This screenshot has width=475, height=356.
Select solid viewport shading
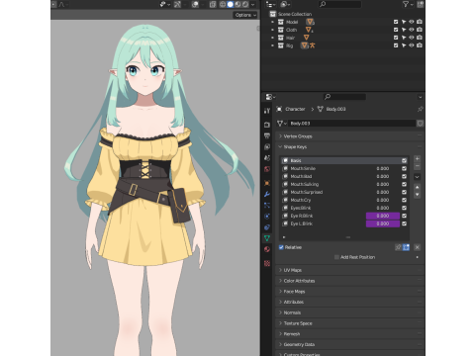click(x=231, y=4)
